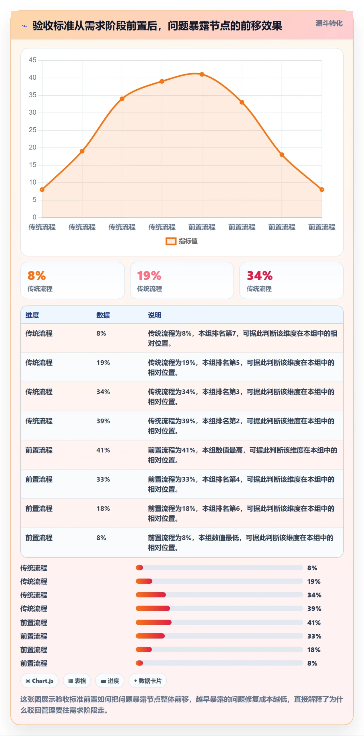Click the description mentioning 本组排名第5
The width and height of the screenshot is (364, 736).
point(241,367)
